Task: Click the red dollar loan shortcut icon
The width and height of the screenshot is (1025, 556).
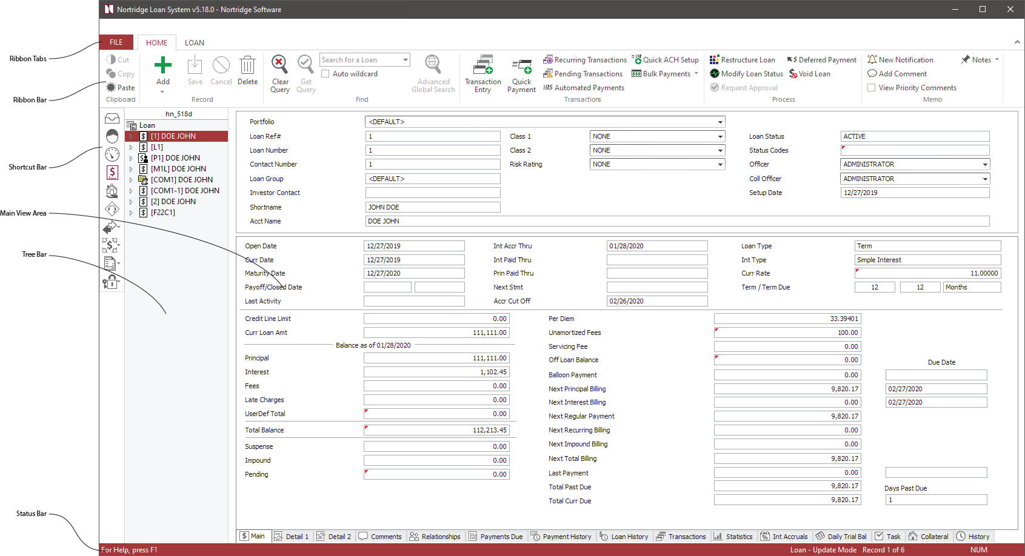Action: click(x=112, y=173)
